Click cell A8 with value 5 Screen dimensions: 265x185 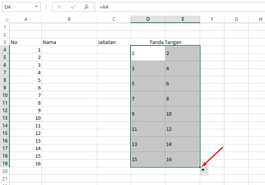point(26,80)
